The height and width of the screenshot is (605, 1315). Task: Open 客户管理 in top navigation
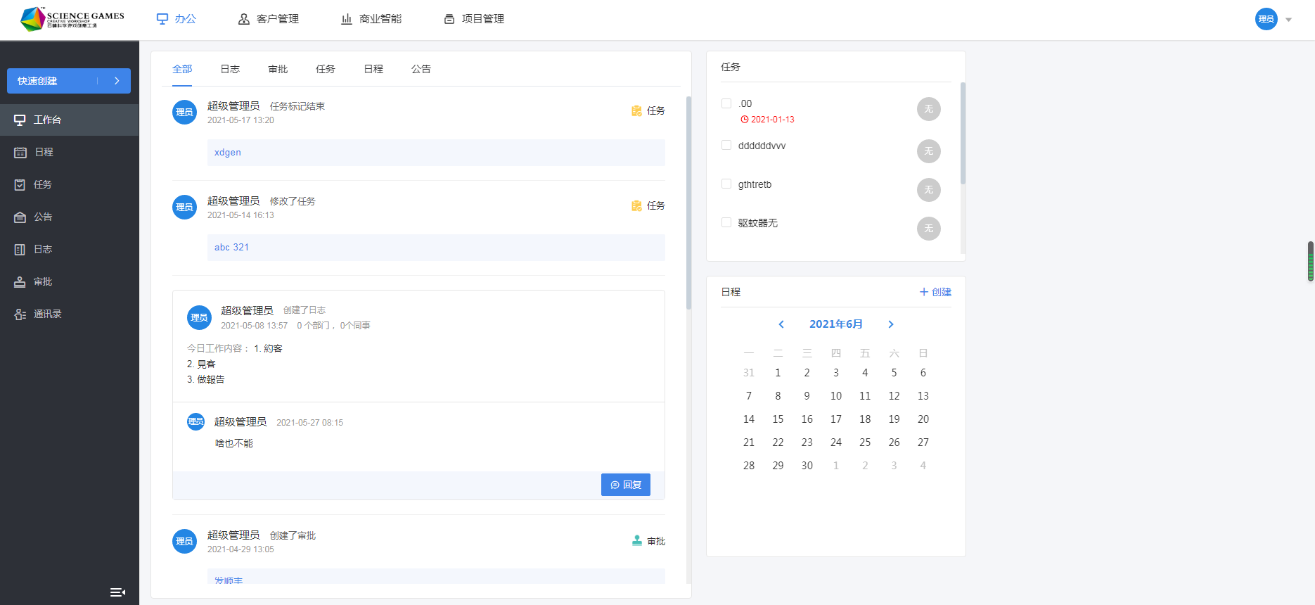coord(269,19)
